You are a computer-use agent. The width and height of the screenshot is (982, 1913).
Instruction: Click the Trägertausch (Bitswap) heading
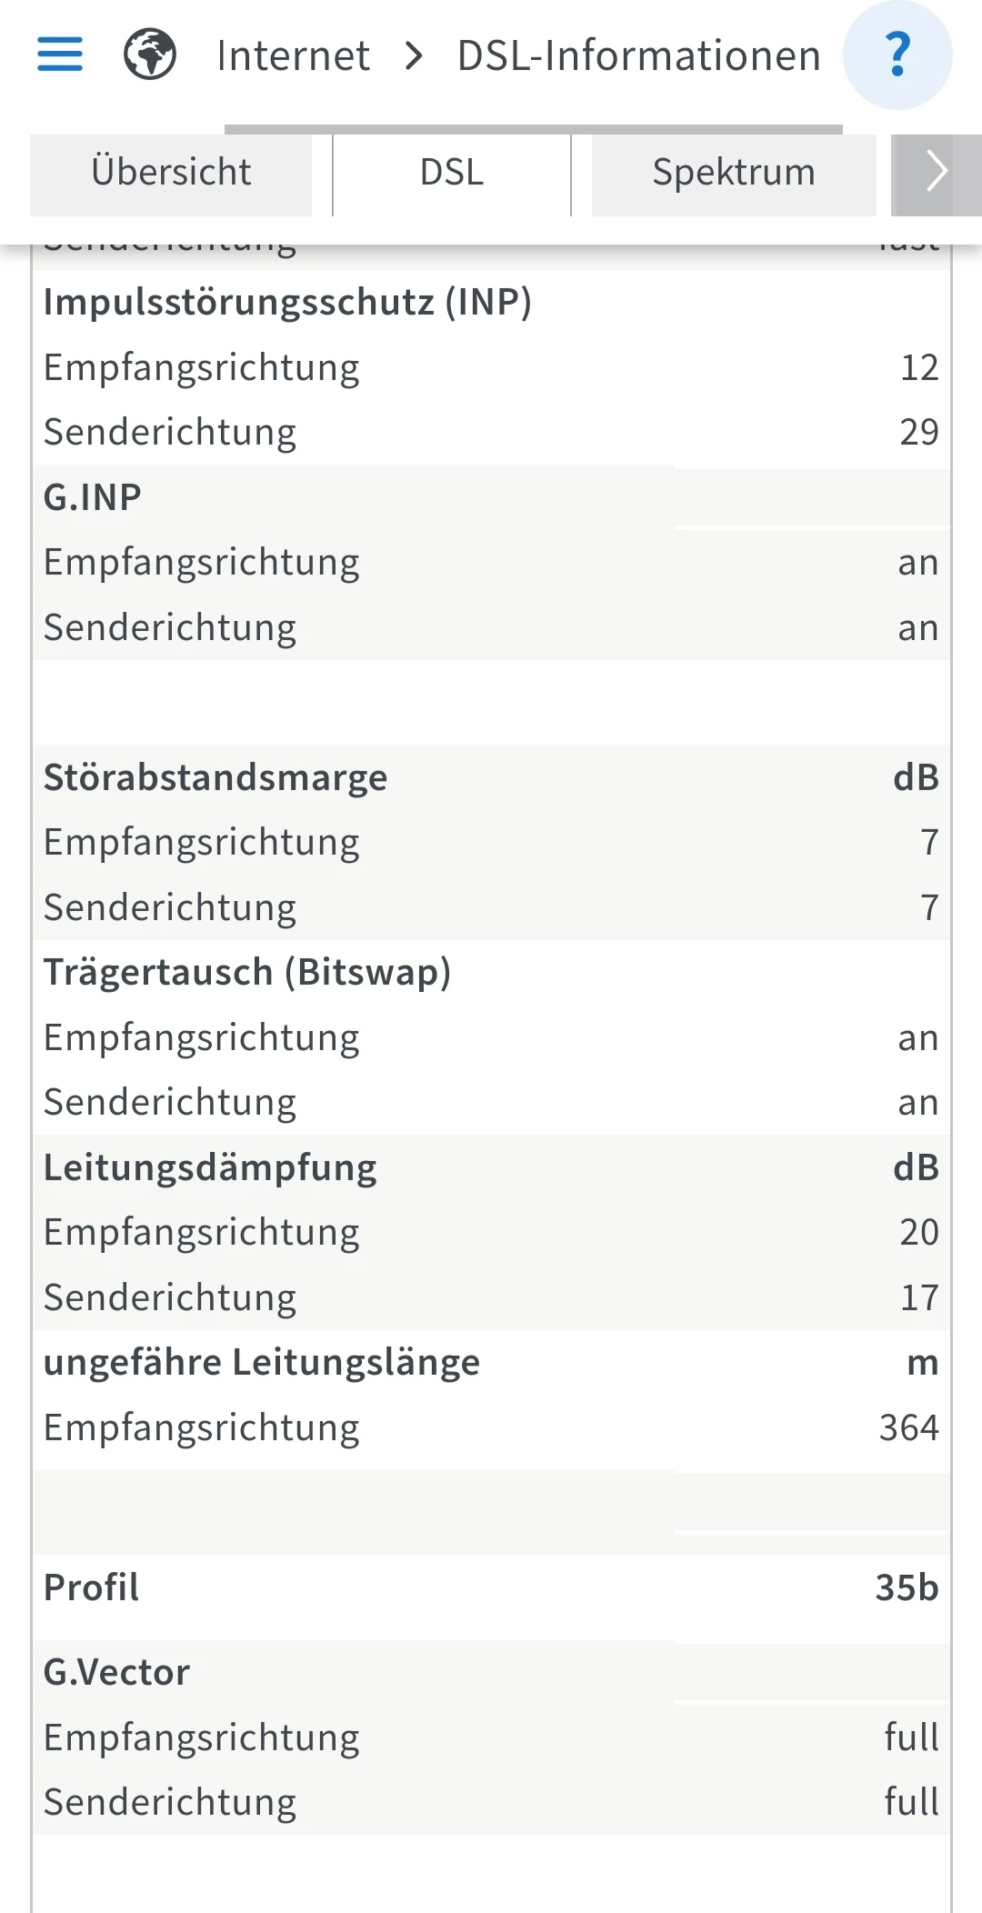coord(247,972)
